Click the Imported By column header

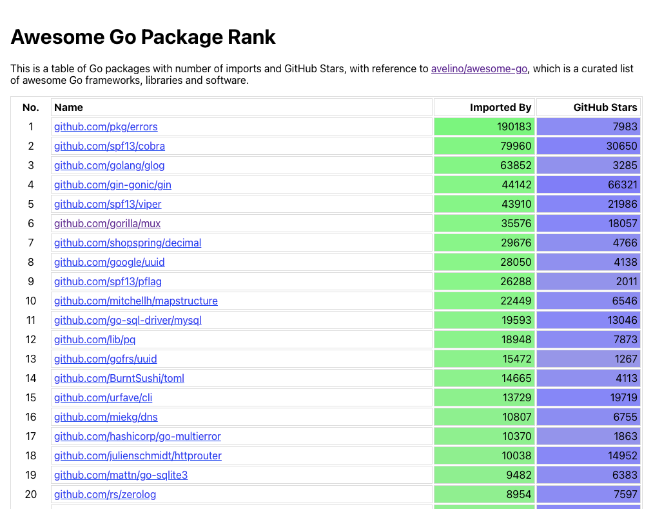[x=500, y=107]
